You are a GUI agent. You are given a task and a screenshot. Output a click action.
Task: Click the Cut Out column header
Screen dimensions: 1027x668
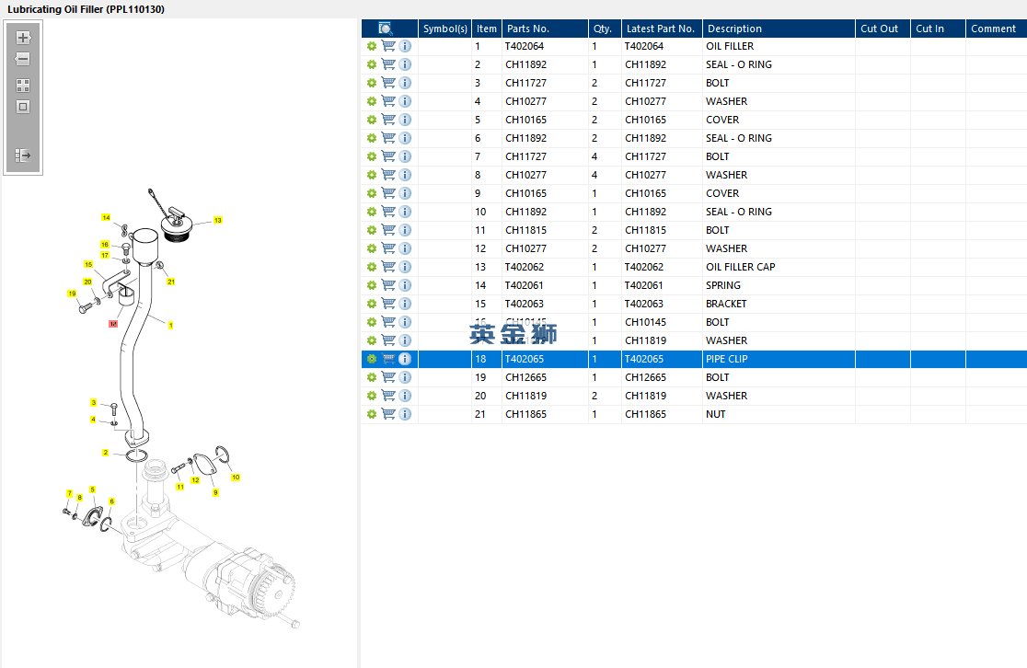[883, 29]
